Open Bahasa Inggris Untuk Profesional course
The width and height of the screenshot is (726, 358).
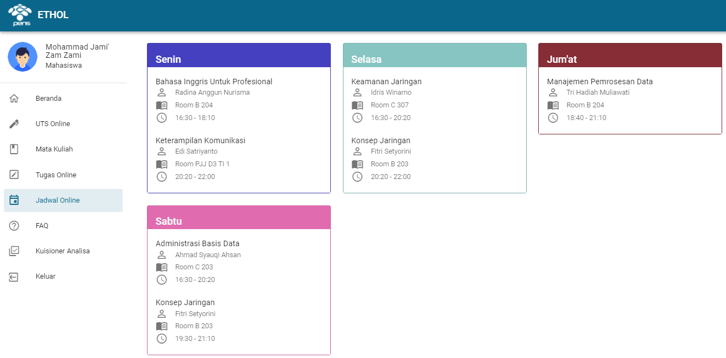pyautogui.click(x=214, y=82)
